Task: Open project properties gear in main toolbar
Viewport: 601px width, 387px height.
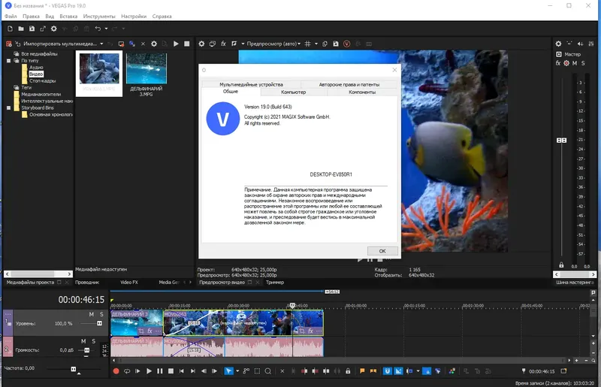Action: tap(53, 29)
